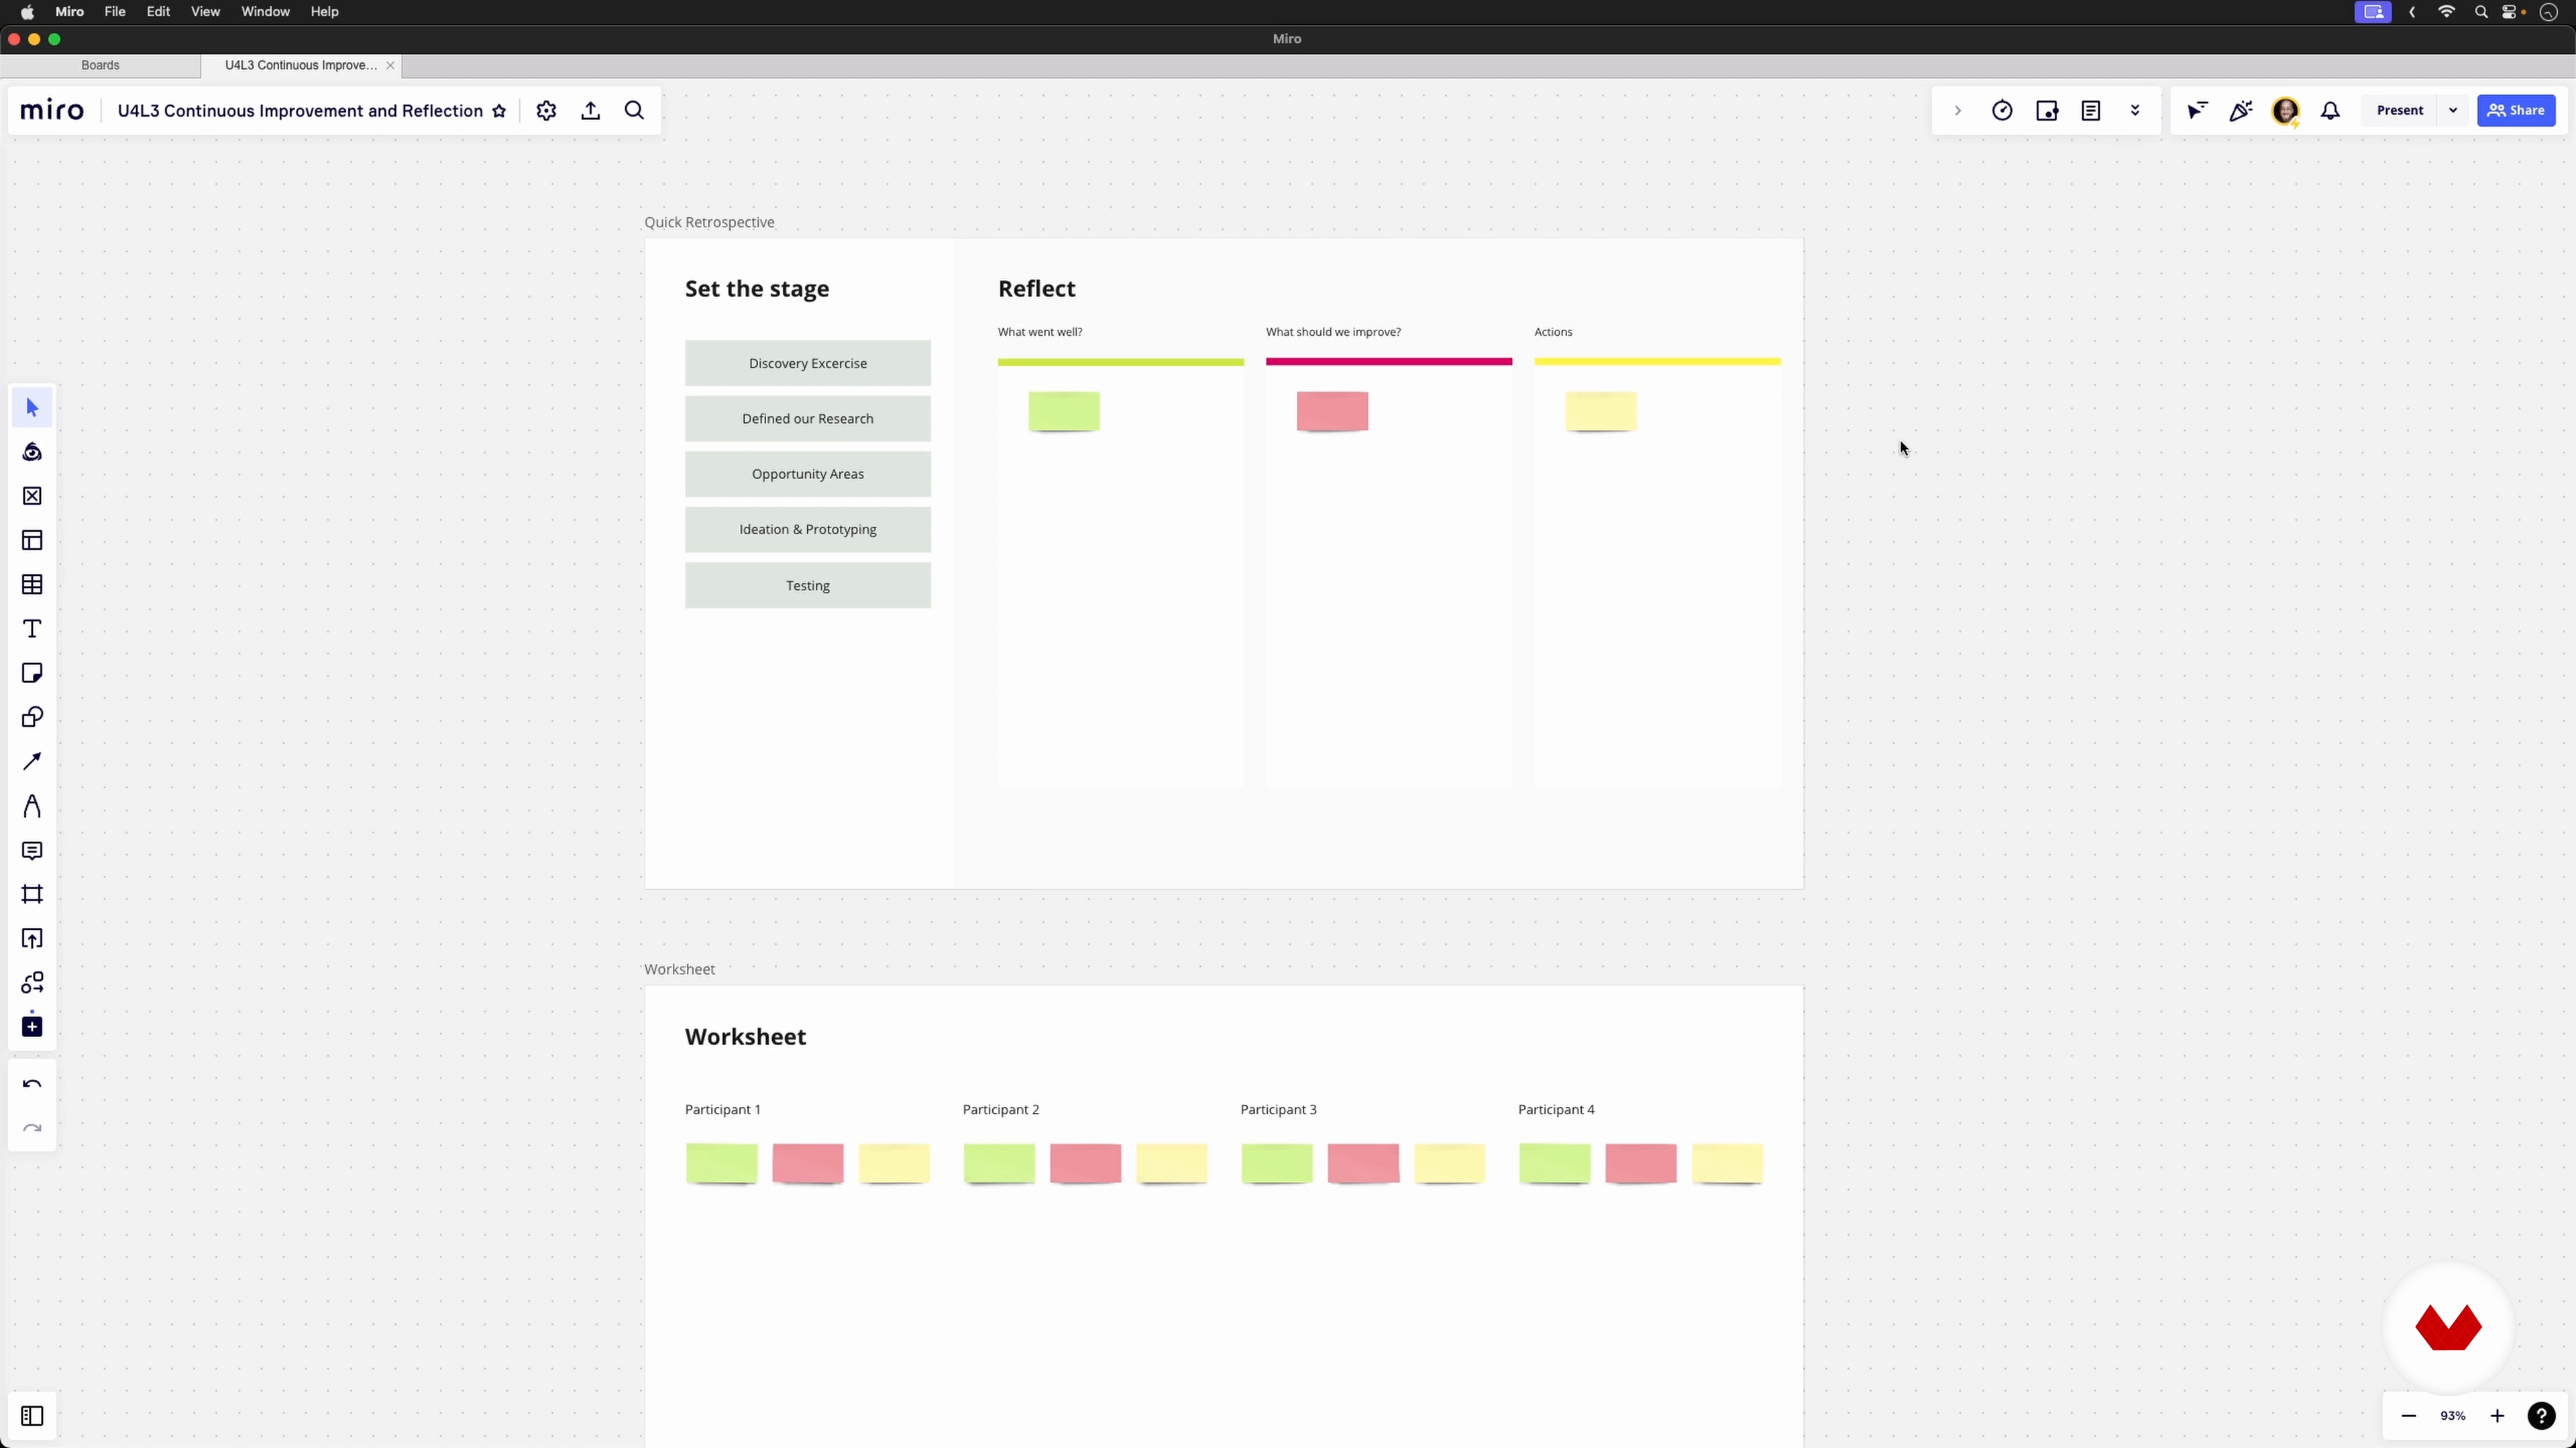Click the board title text

[x=300, y=111]
